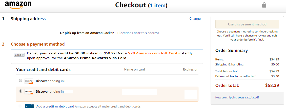Click the blue card icon beside Add a card
Viewport: 286px width, 108px height.
pyautogui.click(x=30, y=106)
